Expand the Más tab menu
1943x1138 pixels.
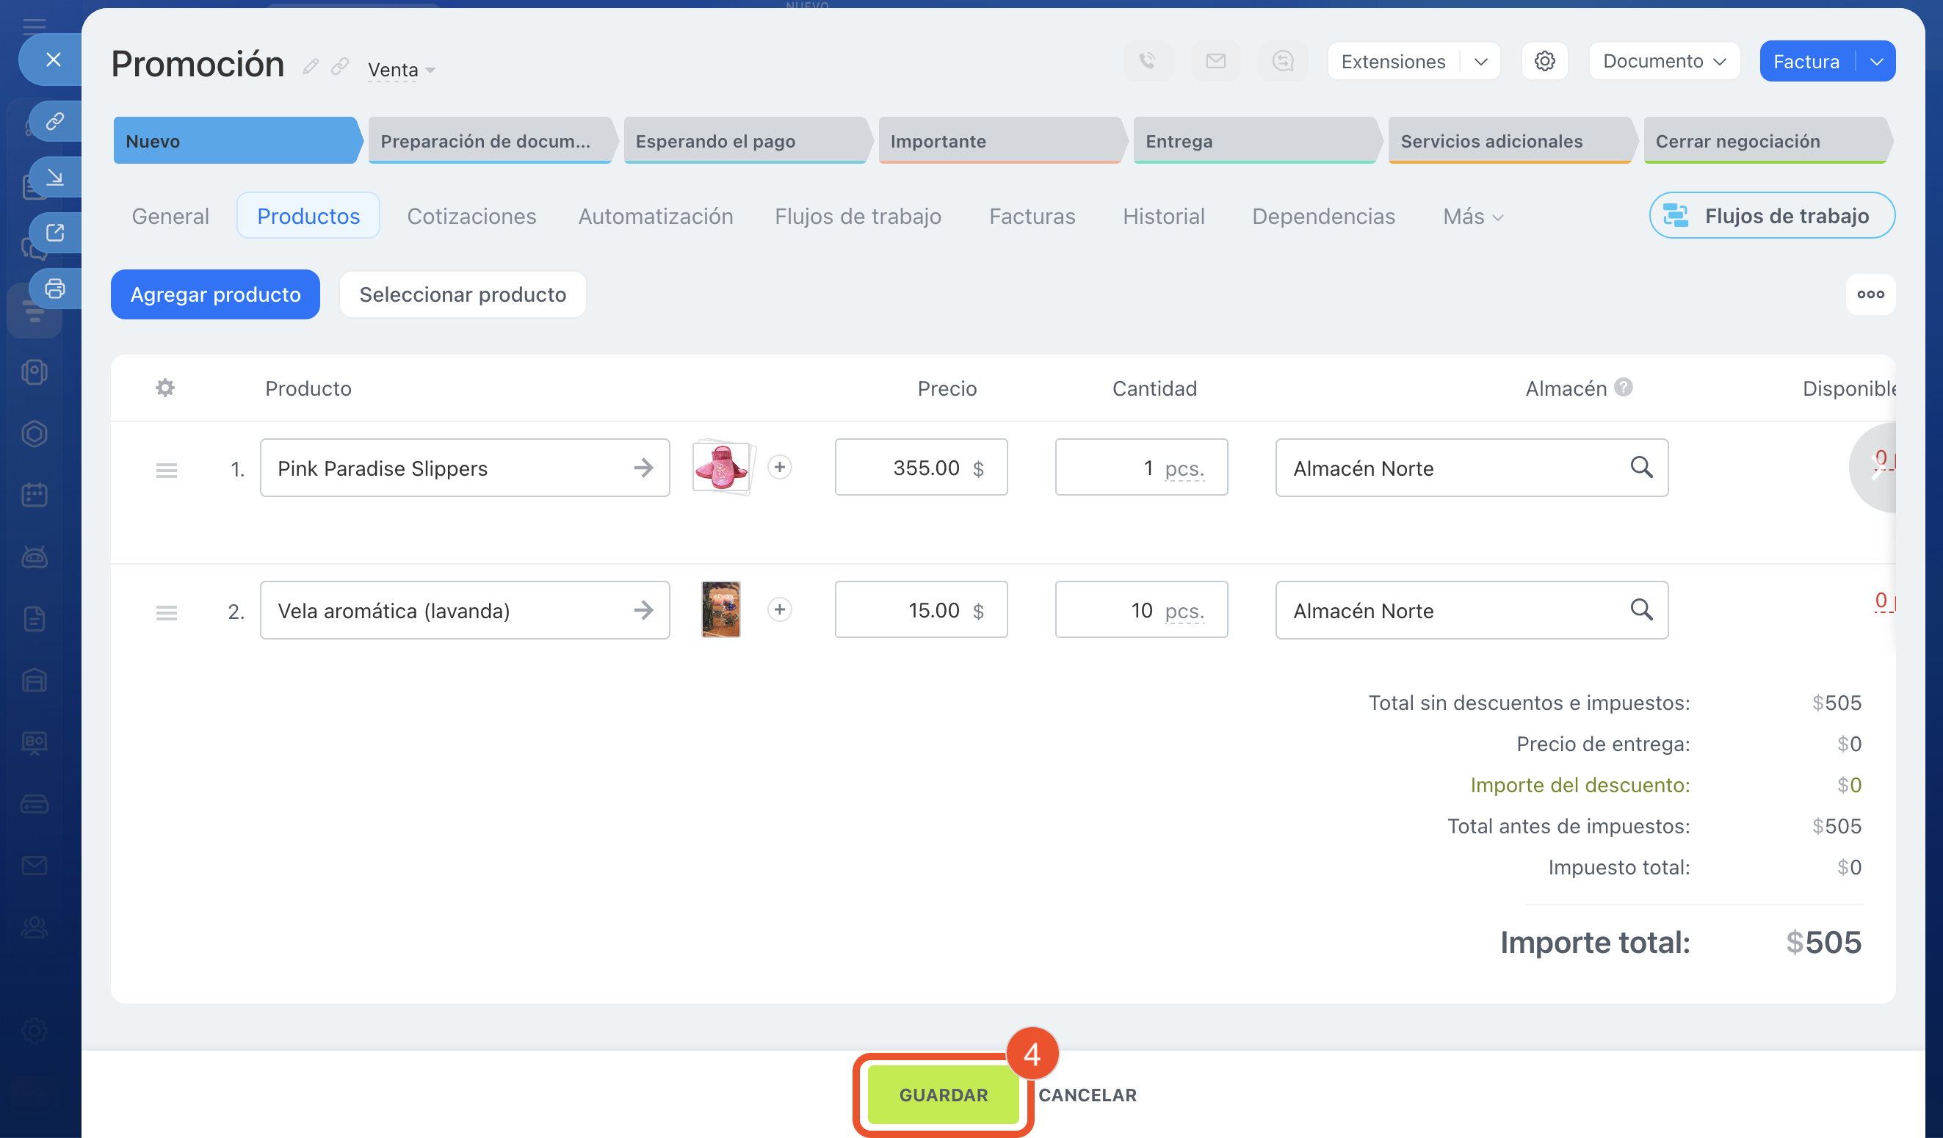[1472, 217]
